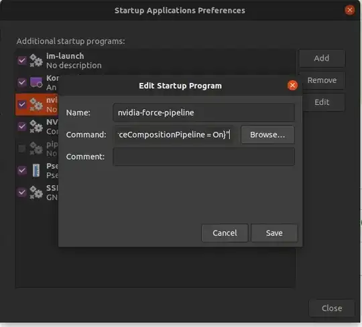Image resolution: width=362 pixels, height=327 pixels.
Task: Toggle the SS... entry checkbox
Action: point(22,193)
